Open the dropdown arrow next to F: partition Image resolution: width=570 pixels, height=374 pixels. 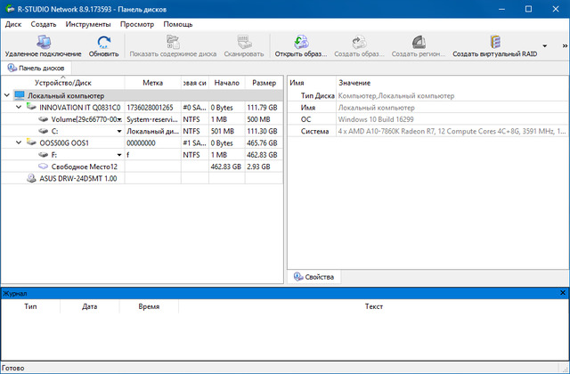click(118, 154)
